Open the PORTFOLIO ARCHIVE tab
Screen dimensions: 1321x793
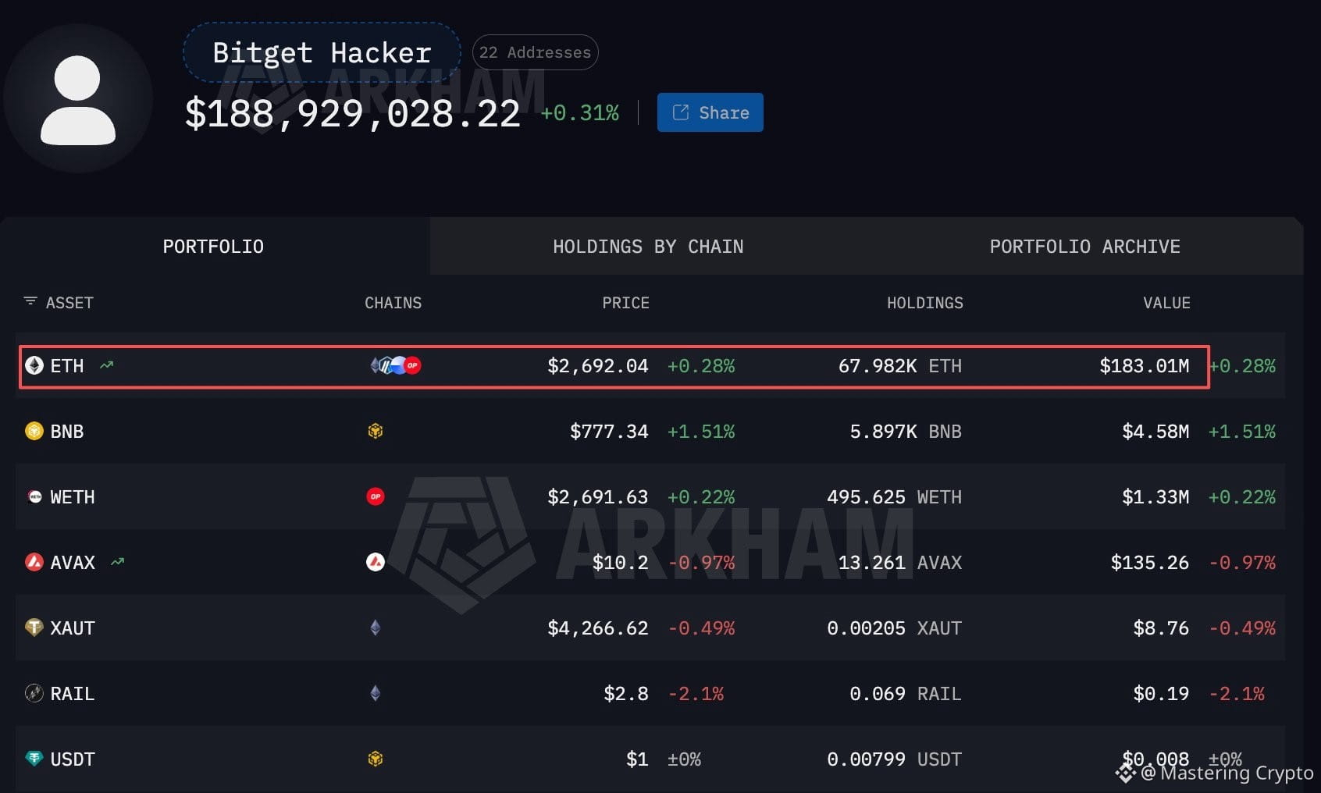click(x=1085, y=247)
